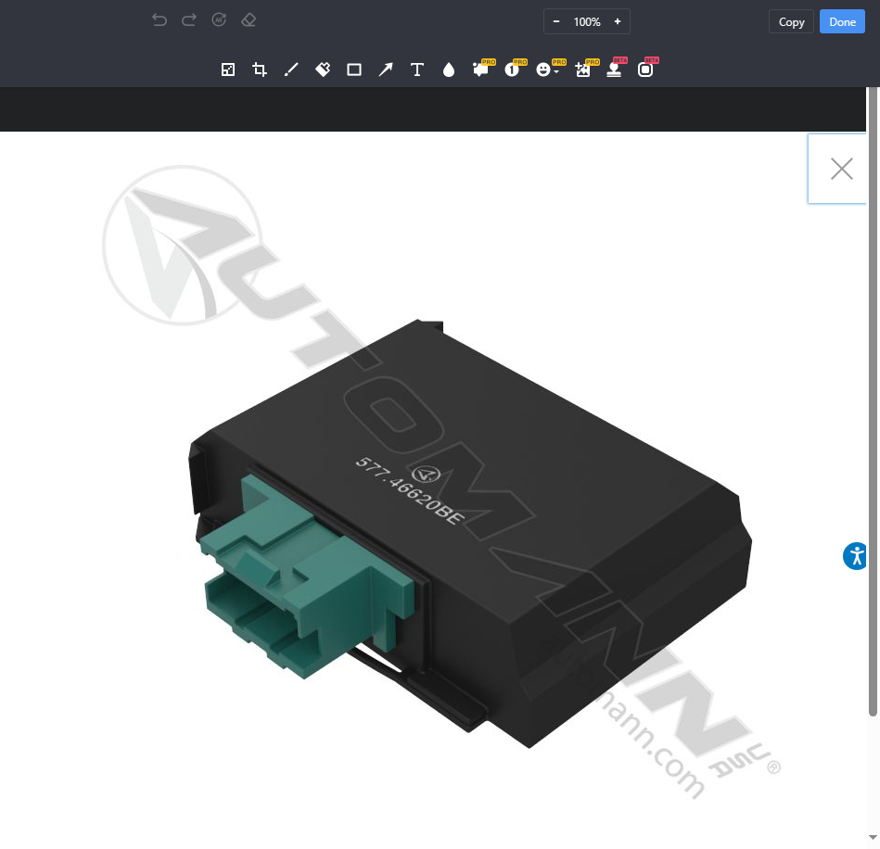
Task: Select the Resize image tool
Action: (228, 70)
